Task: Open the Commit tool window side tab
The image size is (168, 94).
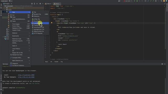Action: point(1,13)
